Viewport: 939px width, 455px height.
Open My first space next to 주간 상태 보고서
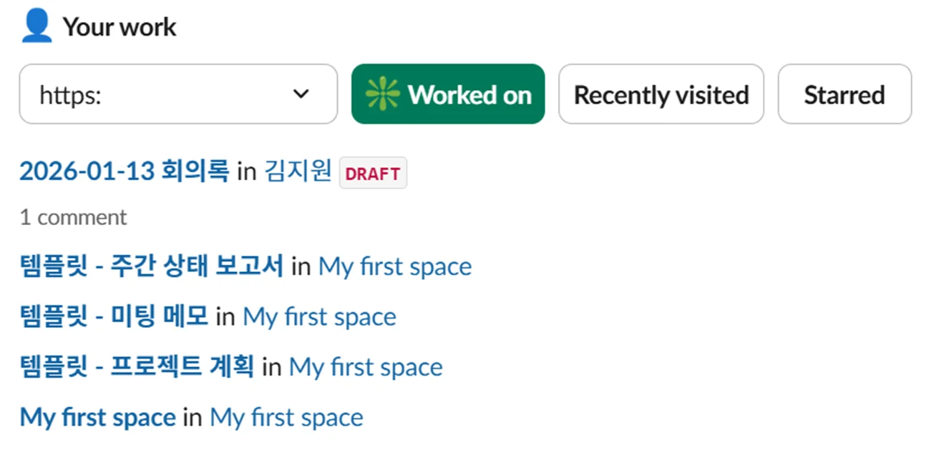394,266
